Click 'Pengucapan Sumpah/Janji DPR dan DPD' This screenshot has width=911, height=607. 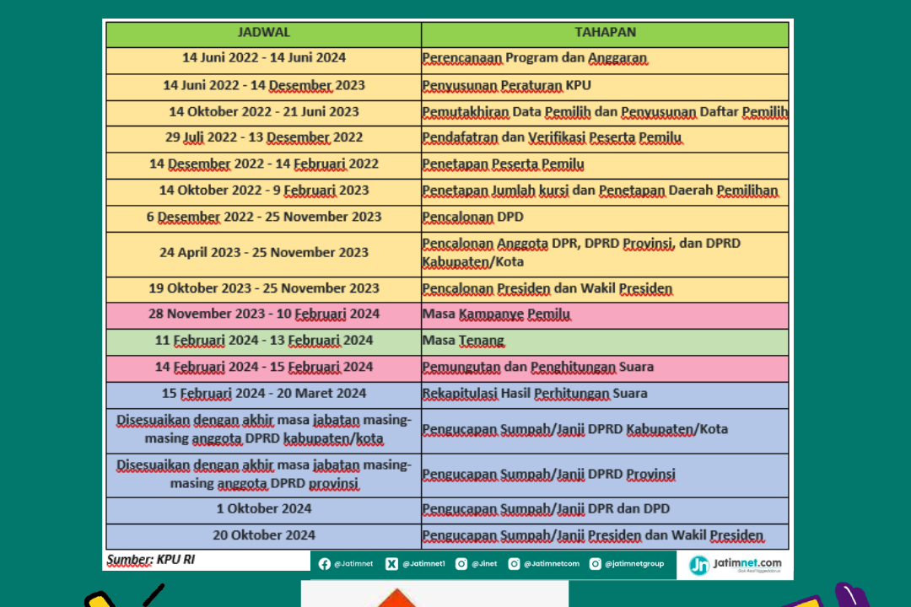coord(605,511)
